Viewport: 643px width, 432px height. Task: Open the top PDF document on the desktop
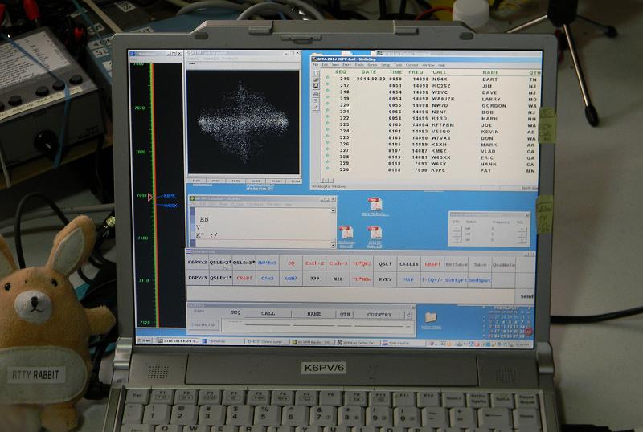(375, 205)
